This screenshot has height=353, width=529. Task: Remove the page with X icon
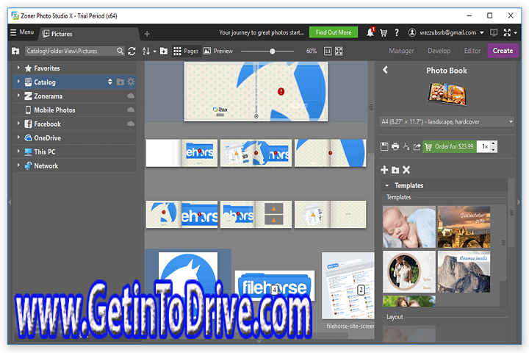406,170
